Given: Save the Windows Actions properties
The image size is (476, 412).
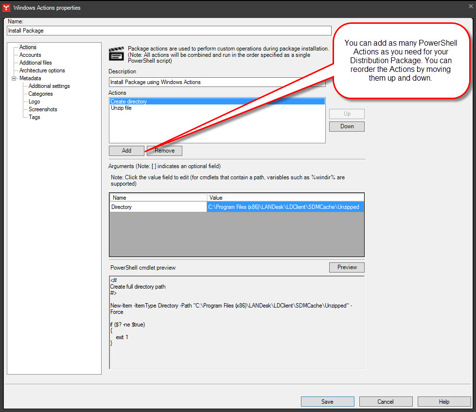Looking at the screenshot, I should [327, 401].
